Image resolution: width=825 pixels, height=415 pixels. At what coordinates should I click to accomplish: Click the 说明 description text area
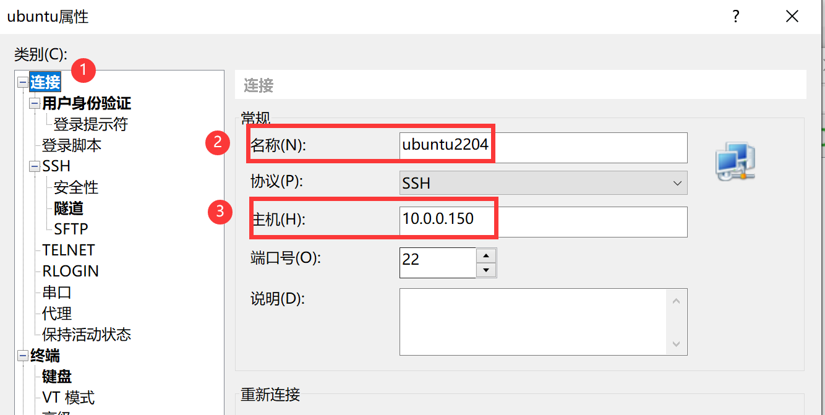(532, 322)
